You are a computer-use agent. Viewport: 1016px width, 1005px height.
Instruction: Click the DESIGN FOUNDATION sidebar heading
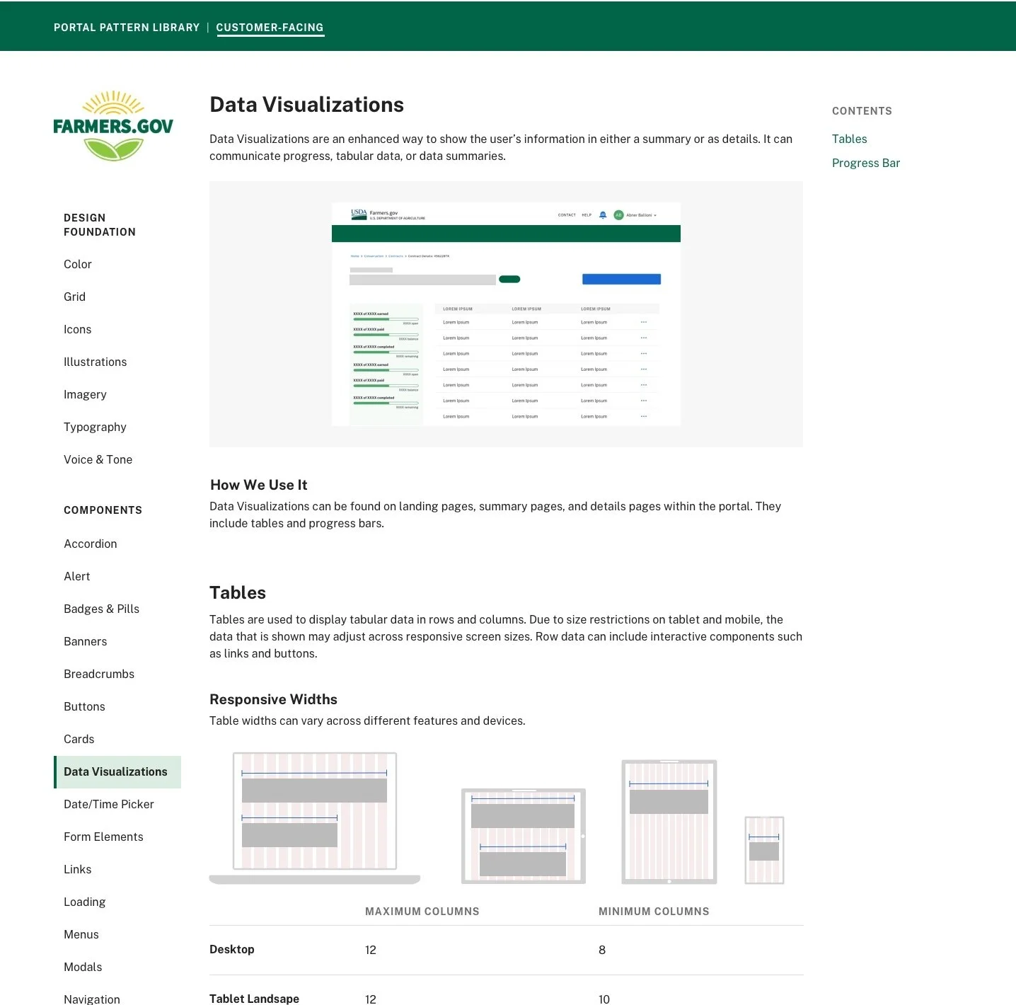pyautogui.click(x=100, y=225)
